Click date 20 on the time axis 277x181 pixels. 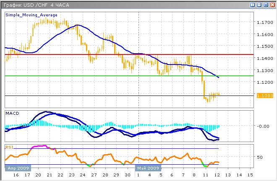click(38, 174)
